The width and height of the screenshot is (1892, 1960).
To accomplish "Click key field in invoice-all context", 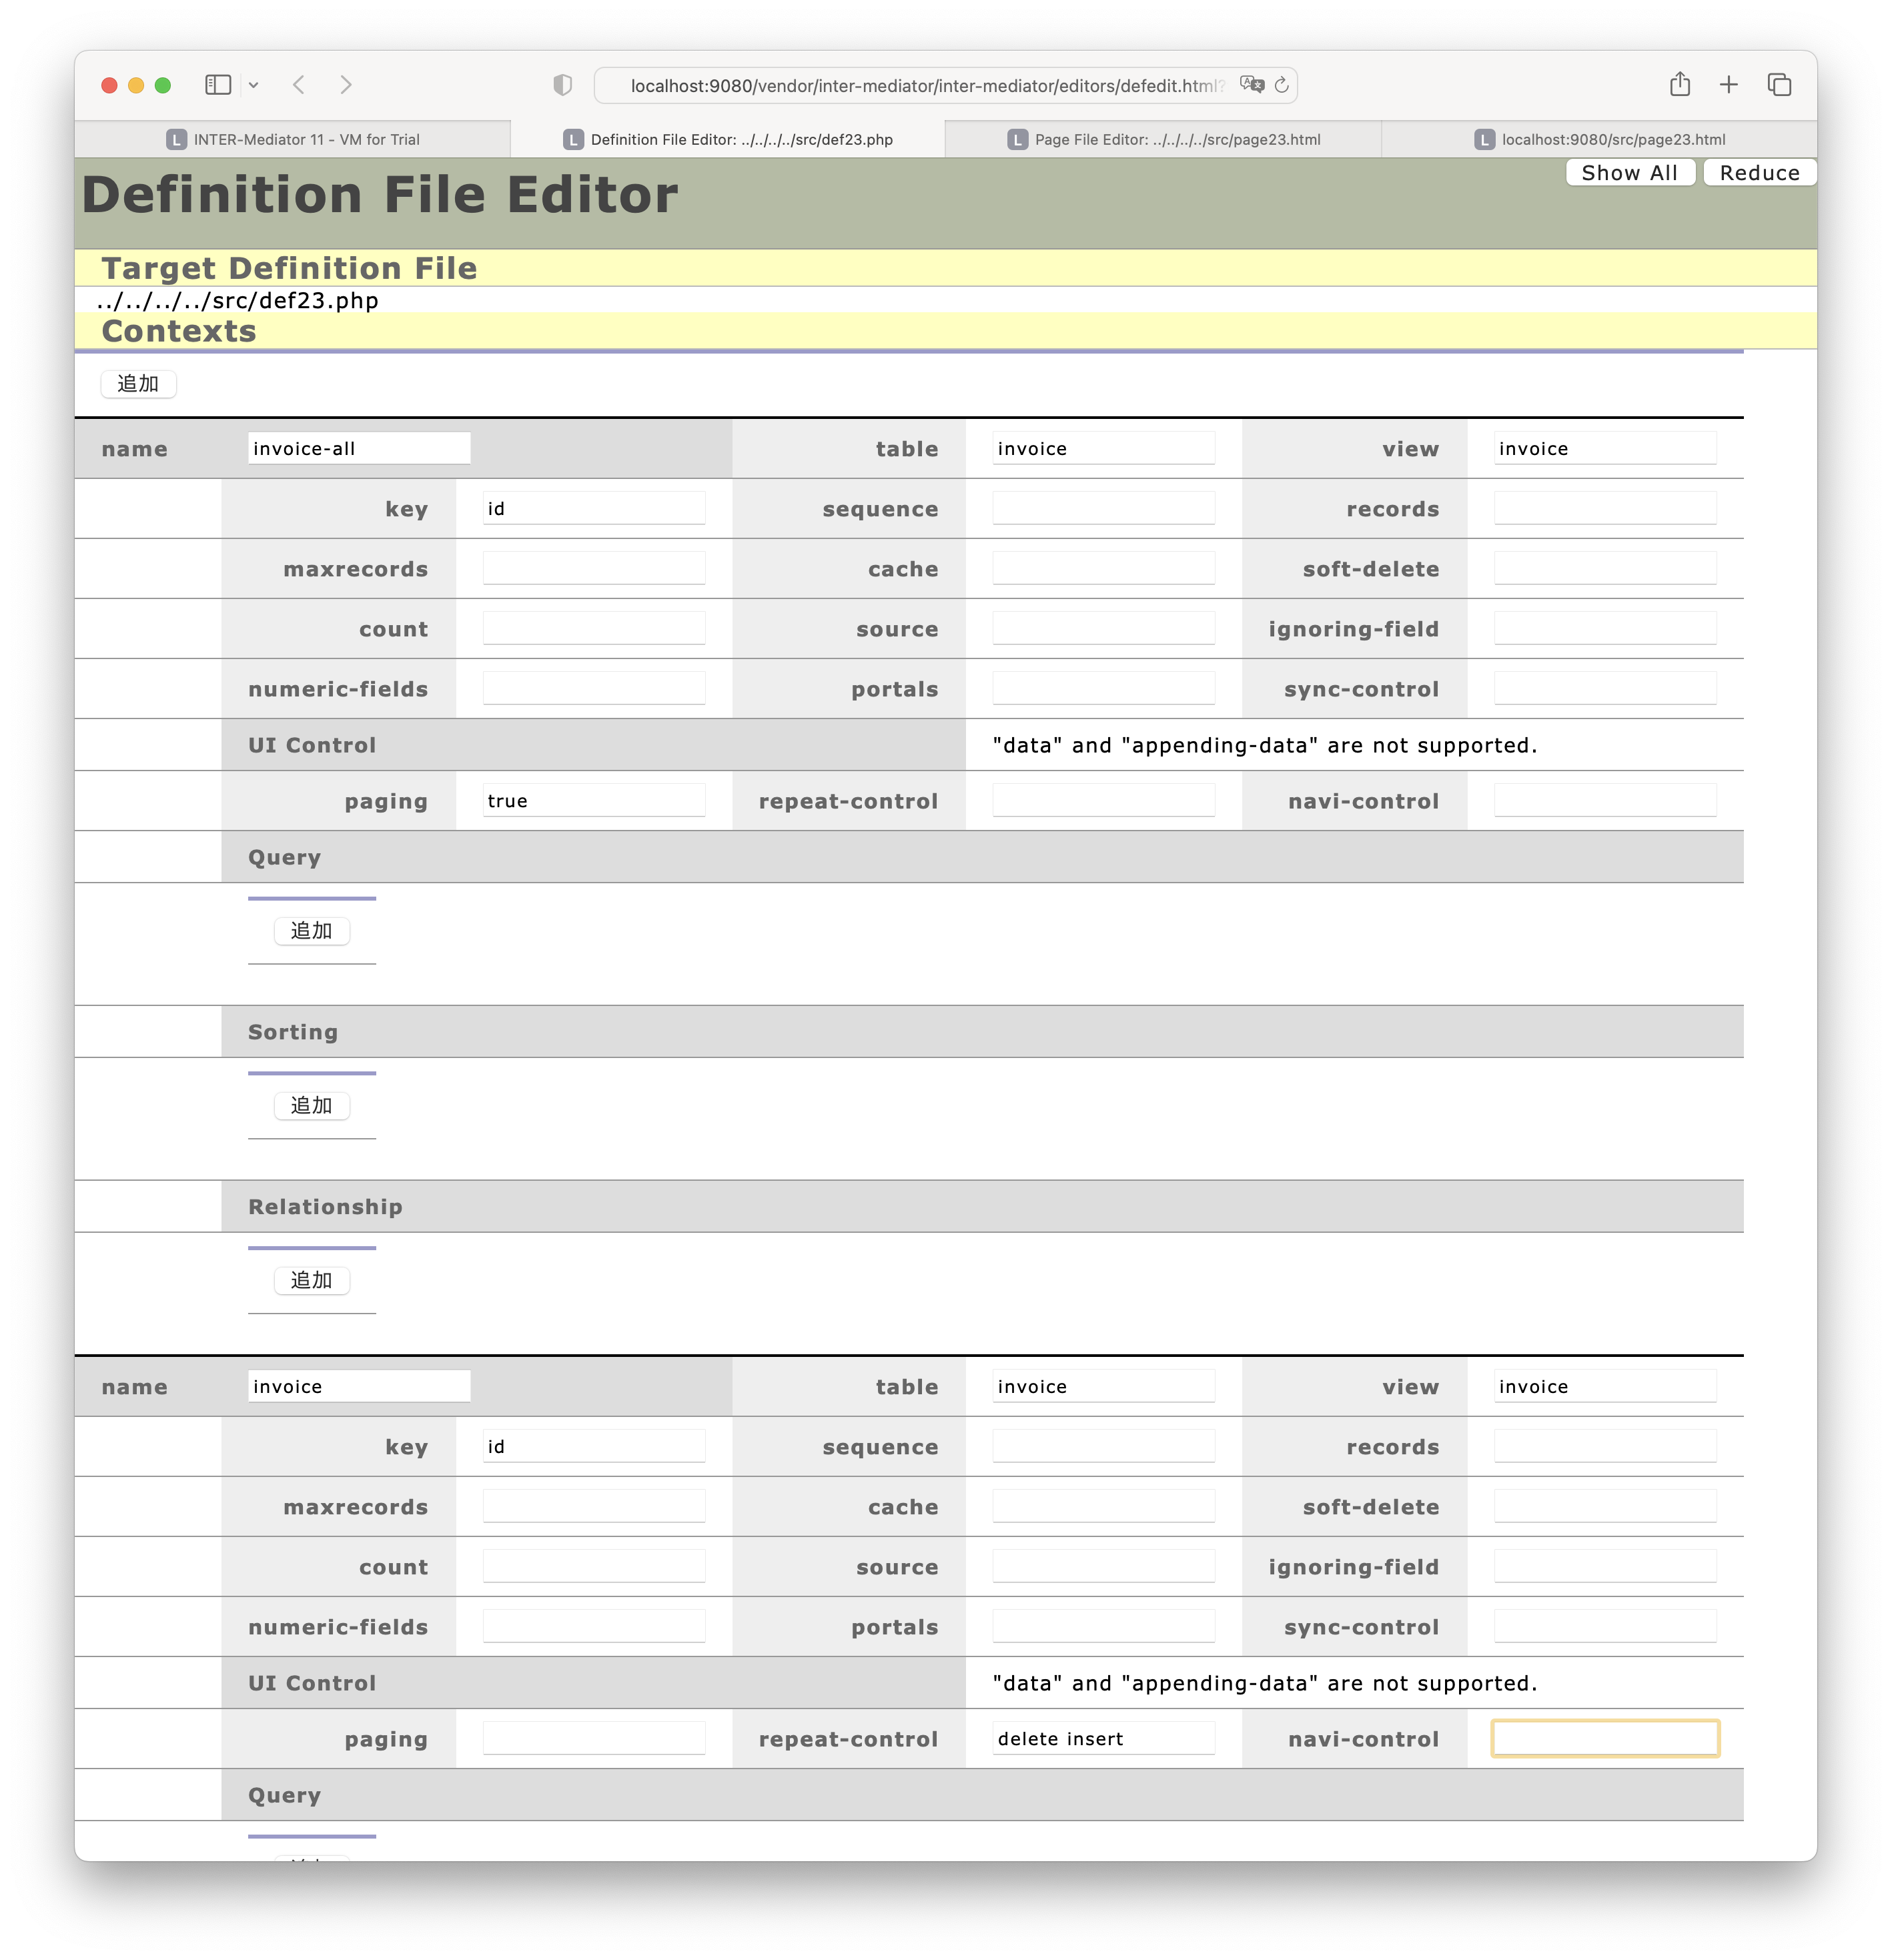I will tap(594, 508).
